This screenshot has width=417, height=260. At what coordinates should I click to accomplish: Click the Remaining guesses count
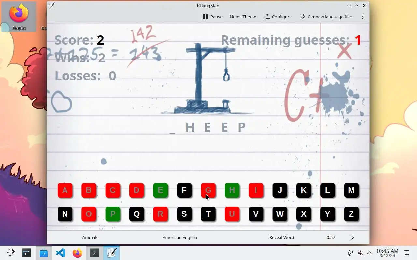[358, 40]
